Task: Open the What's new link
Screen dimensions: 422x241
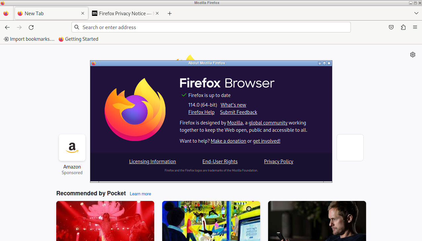Action: pyautogui.click(x=233, y=105)
